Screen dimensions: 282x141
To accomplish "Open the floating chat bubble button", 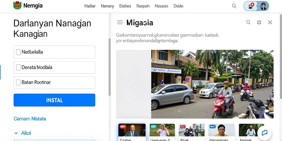I will [x=264, y=133].
